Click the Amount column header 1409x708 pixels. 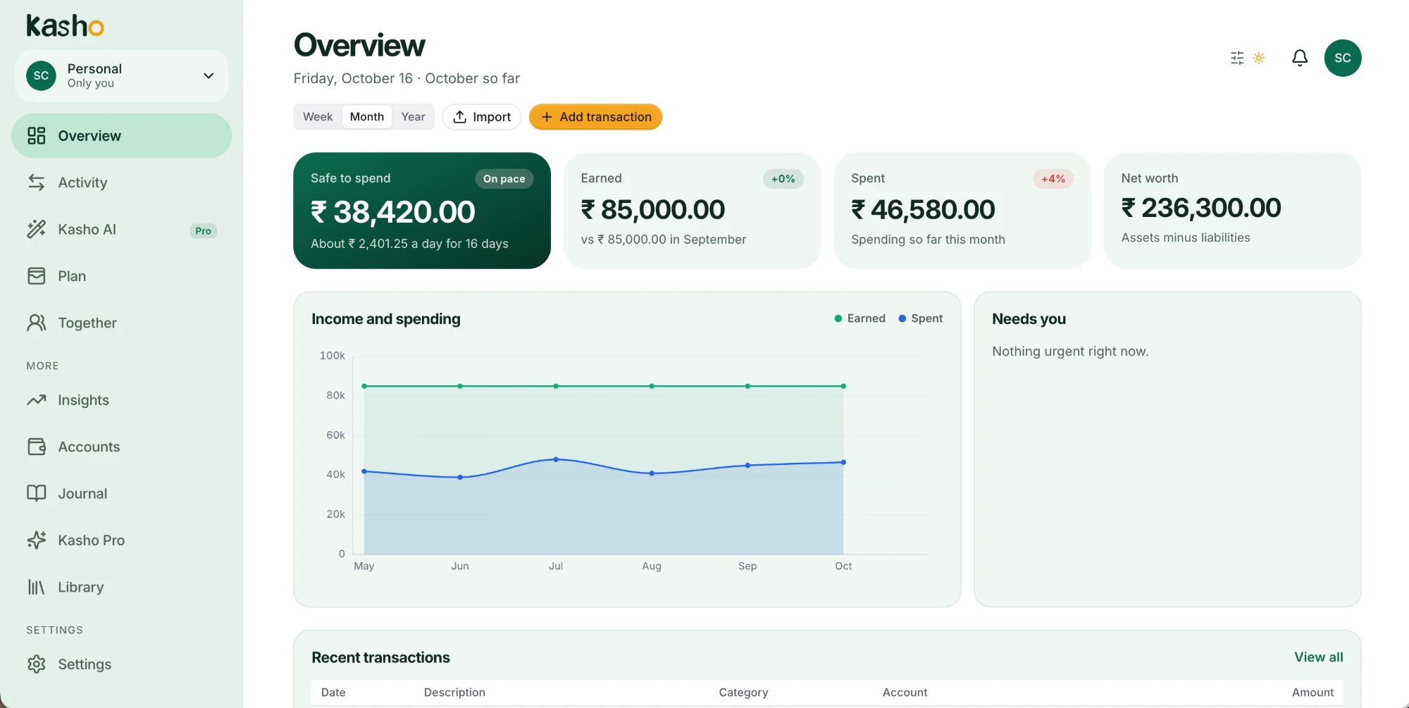pos(1312,693)
